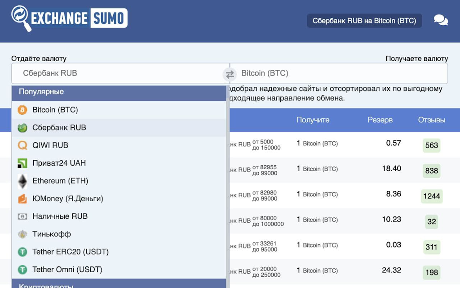Image resolution: width=460 pixels, height=288 pixels.
Task: Click the Наличные RUB banknote icon
Action: pos(22,216)
